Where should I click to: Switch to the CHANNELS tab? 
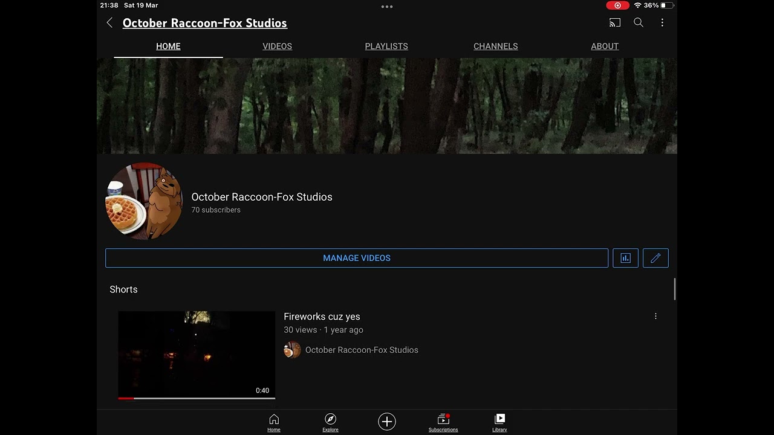tap(496, 47)
